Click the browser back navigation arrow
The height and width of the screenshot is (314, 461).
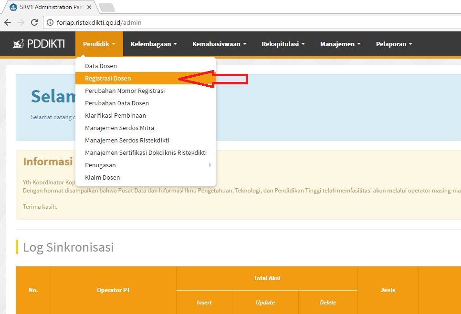pos(7,22)
